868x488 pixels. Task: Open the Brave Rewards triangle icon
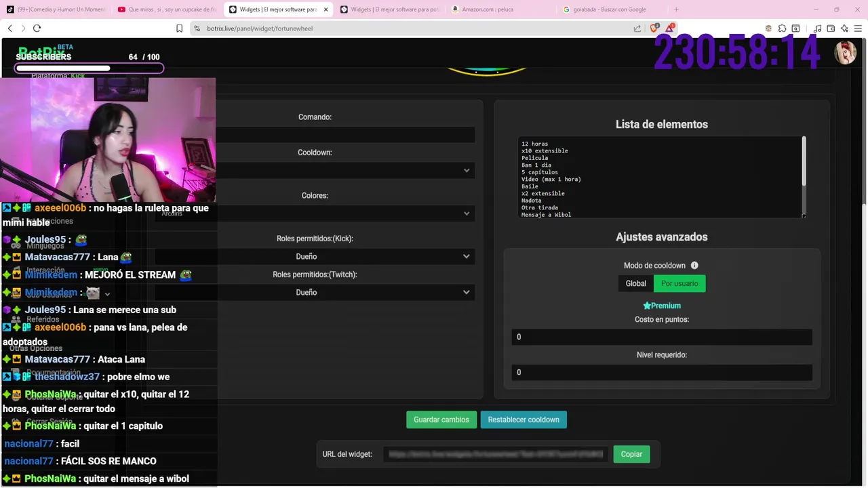coord(670,28)
